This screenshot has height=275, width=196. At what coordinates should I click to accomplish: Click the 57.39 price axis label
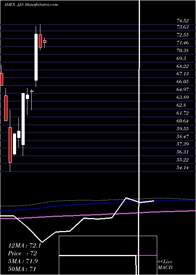tap(183, 144)
